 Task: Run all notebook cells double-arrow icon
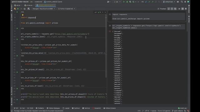(x=18, y=9)
